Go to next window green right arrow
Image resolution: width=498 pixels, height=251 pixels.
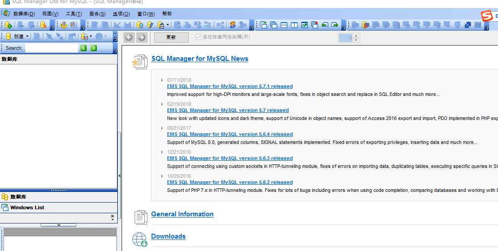pos(335,25)
